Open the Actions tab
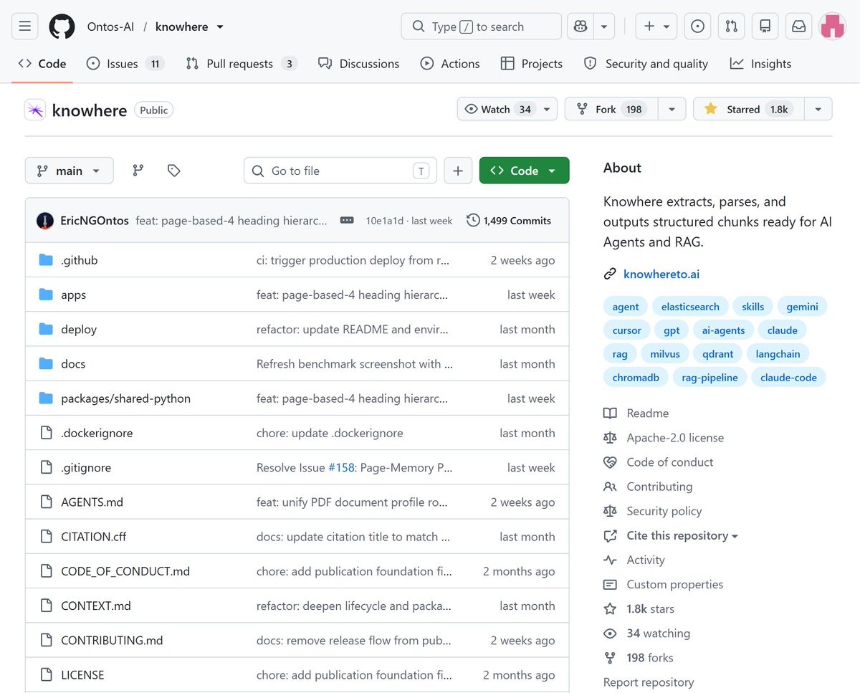This screenshot has width=860, height=693. 450,64
